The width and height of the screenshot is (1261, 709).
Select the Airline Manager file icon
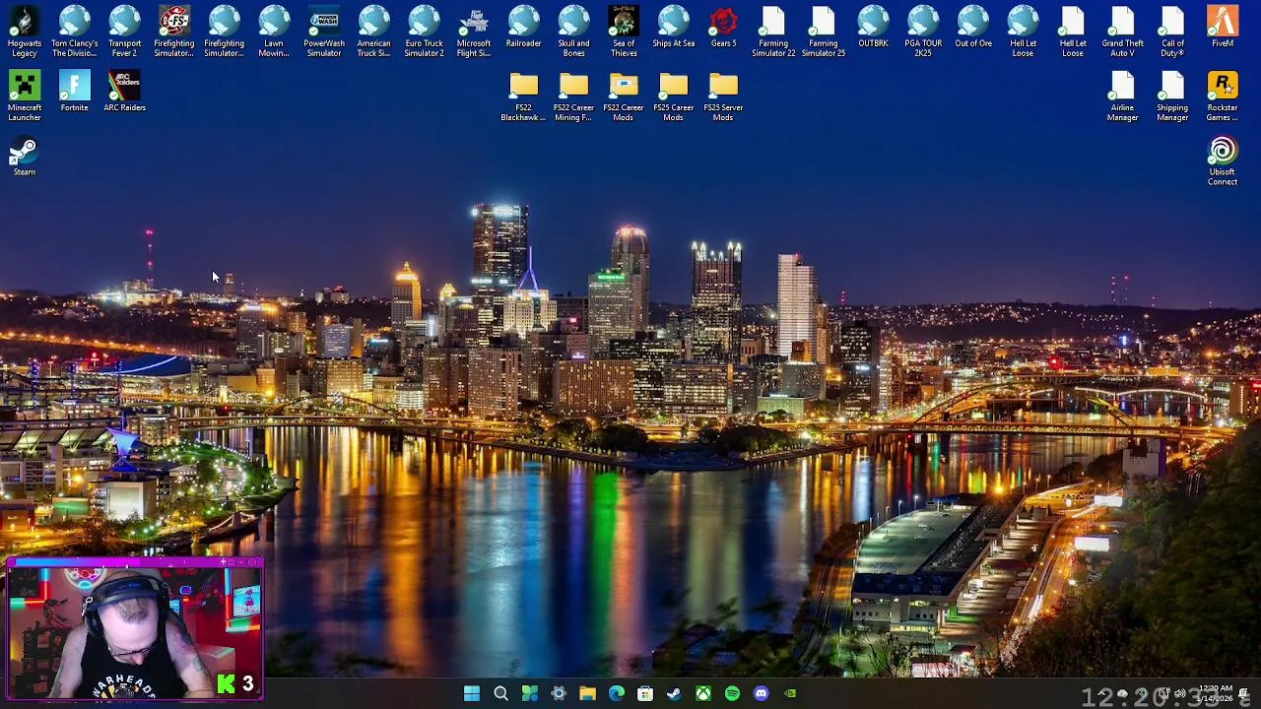tap(1123, 97)
